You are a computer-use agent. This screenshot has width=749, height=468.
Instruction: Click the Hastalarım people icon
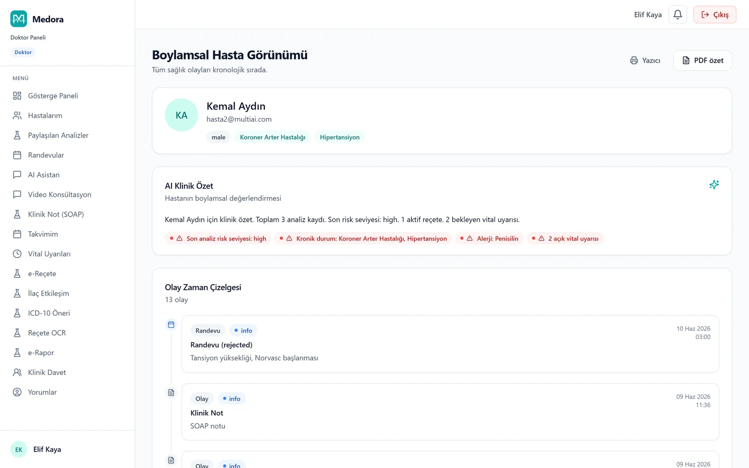(17, 116)
